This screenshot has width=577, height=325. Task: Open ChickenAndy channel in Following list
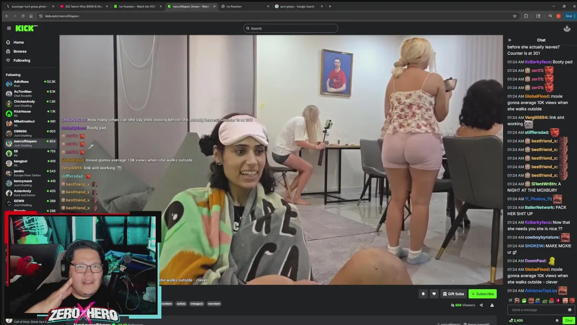(x=30, y=103)
